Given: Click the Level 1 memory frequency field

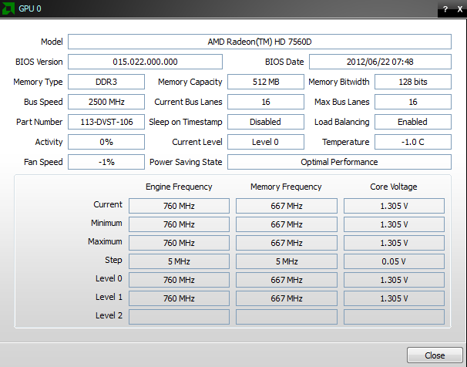Looking at the screenshot, I should (287, 298).
